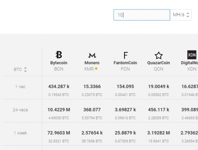Open the BTC currency selector dropdown
The height and width of the screenshot is (150, 198).
20,69
